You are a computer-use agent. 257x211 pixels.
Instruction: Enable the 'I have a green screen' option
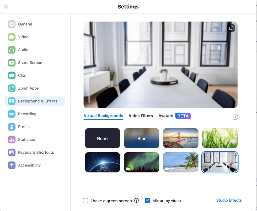point(85,201)
